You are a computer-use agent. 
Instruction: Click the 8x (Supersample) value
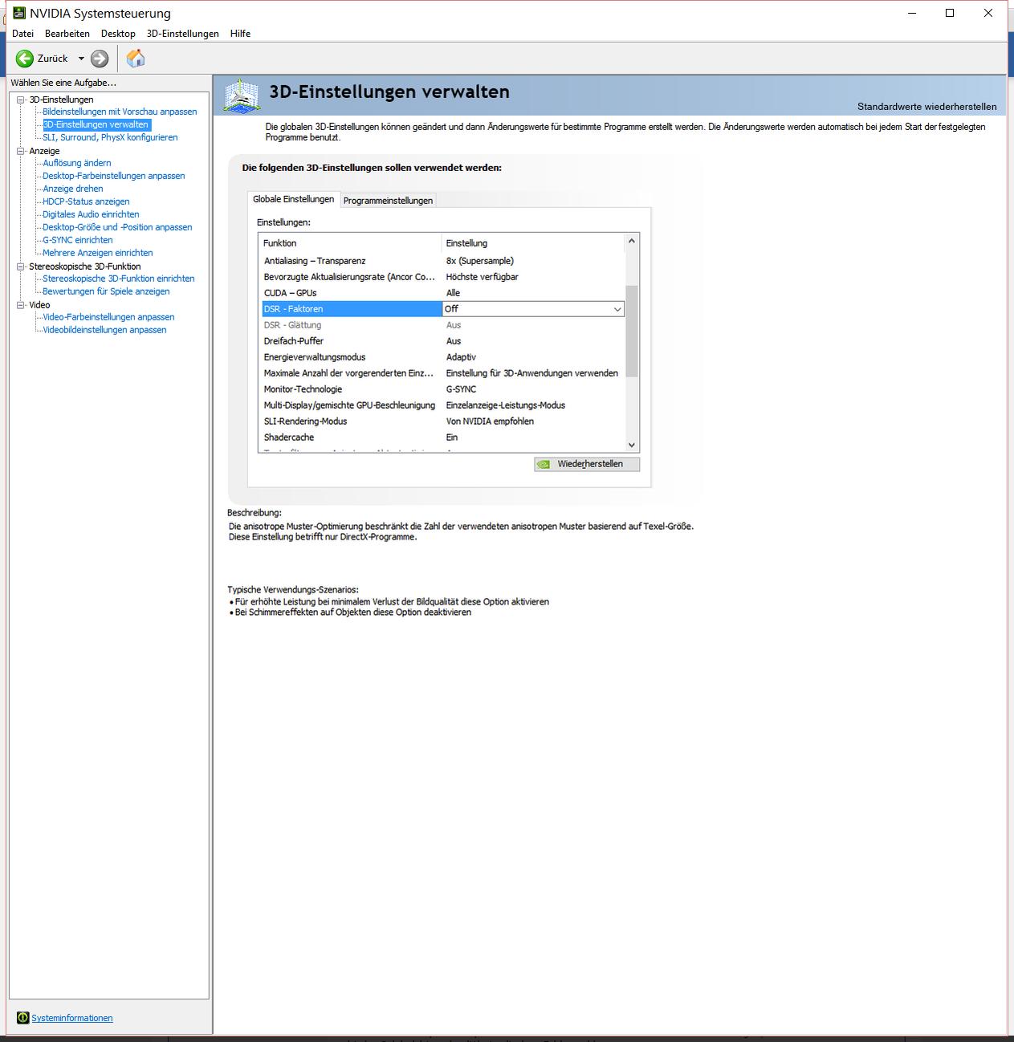(480, 261)
